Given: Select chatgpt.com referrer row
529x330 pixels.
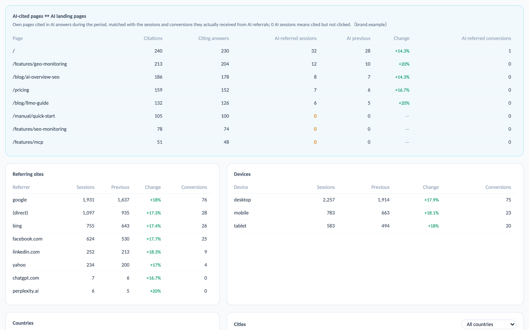Looking at the screenshot, I should point(112,278).
